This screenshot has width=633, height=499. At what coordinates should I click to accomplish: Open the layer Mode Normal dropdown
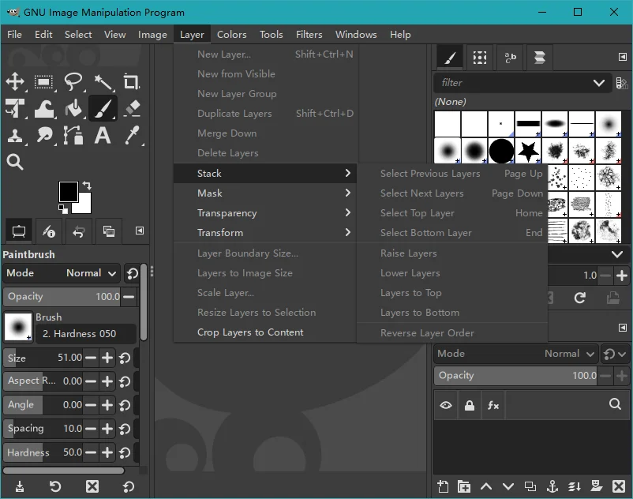click(516, 354)
